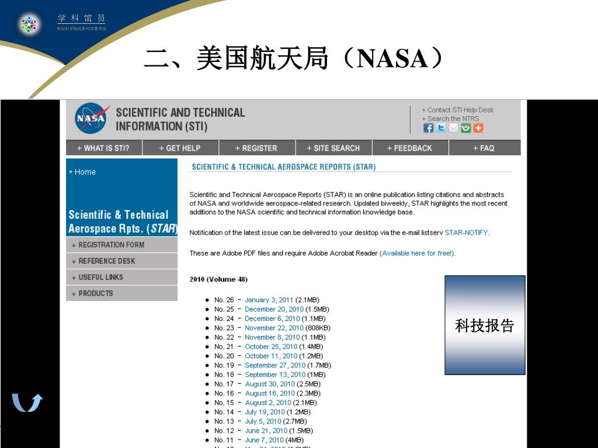Open the July 19, 2010 issue

265,412
